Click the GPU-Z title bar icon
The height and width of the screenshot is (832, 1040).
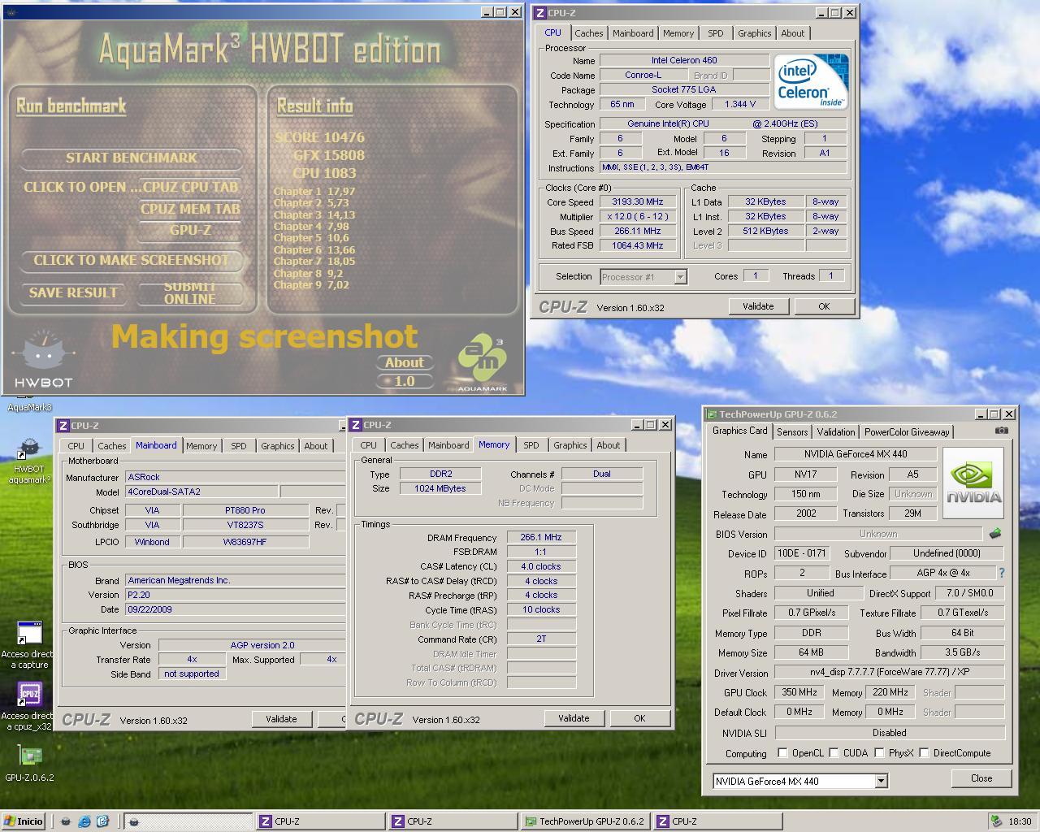coord(711,414)
